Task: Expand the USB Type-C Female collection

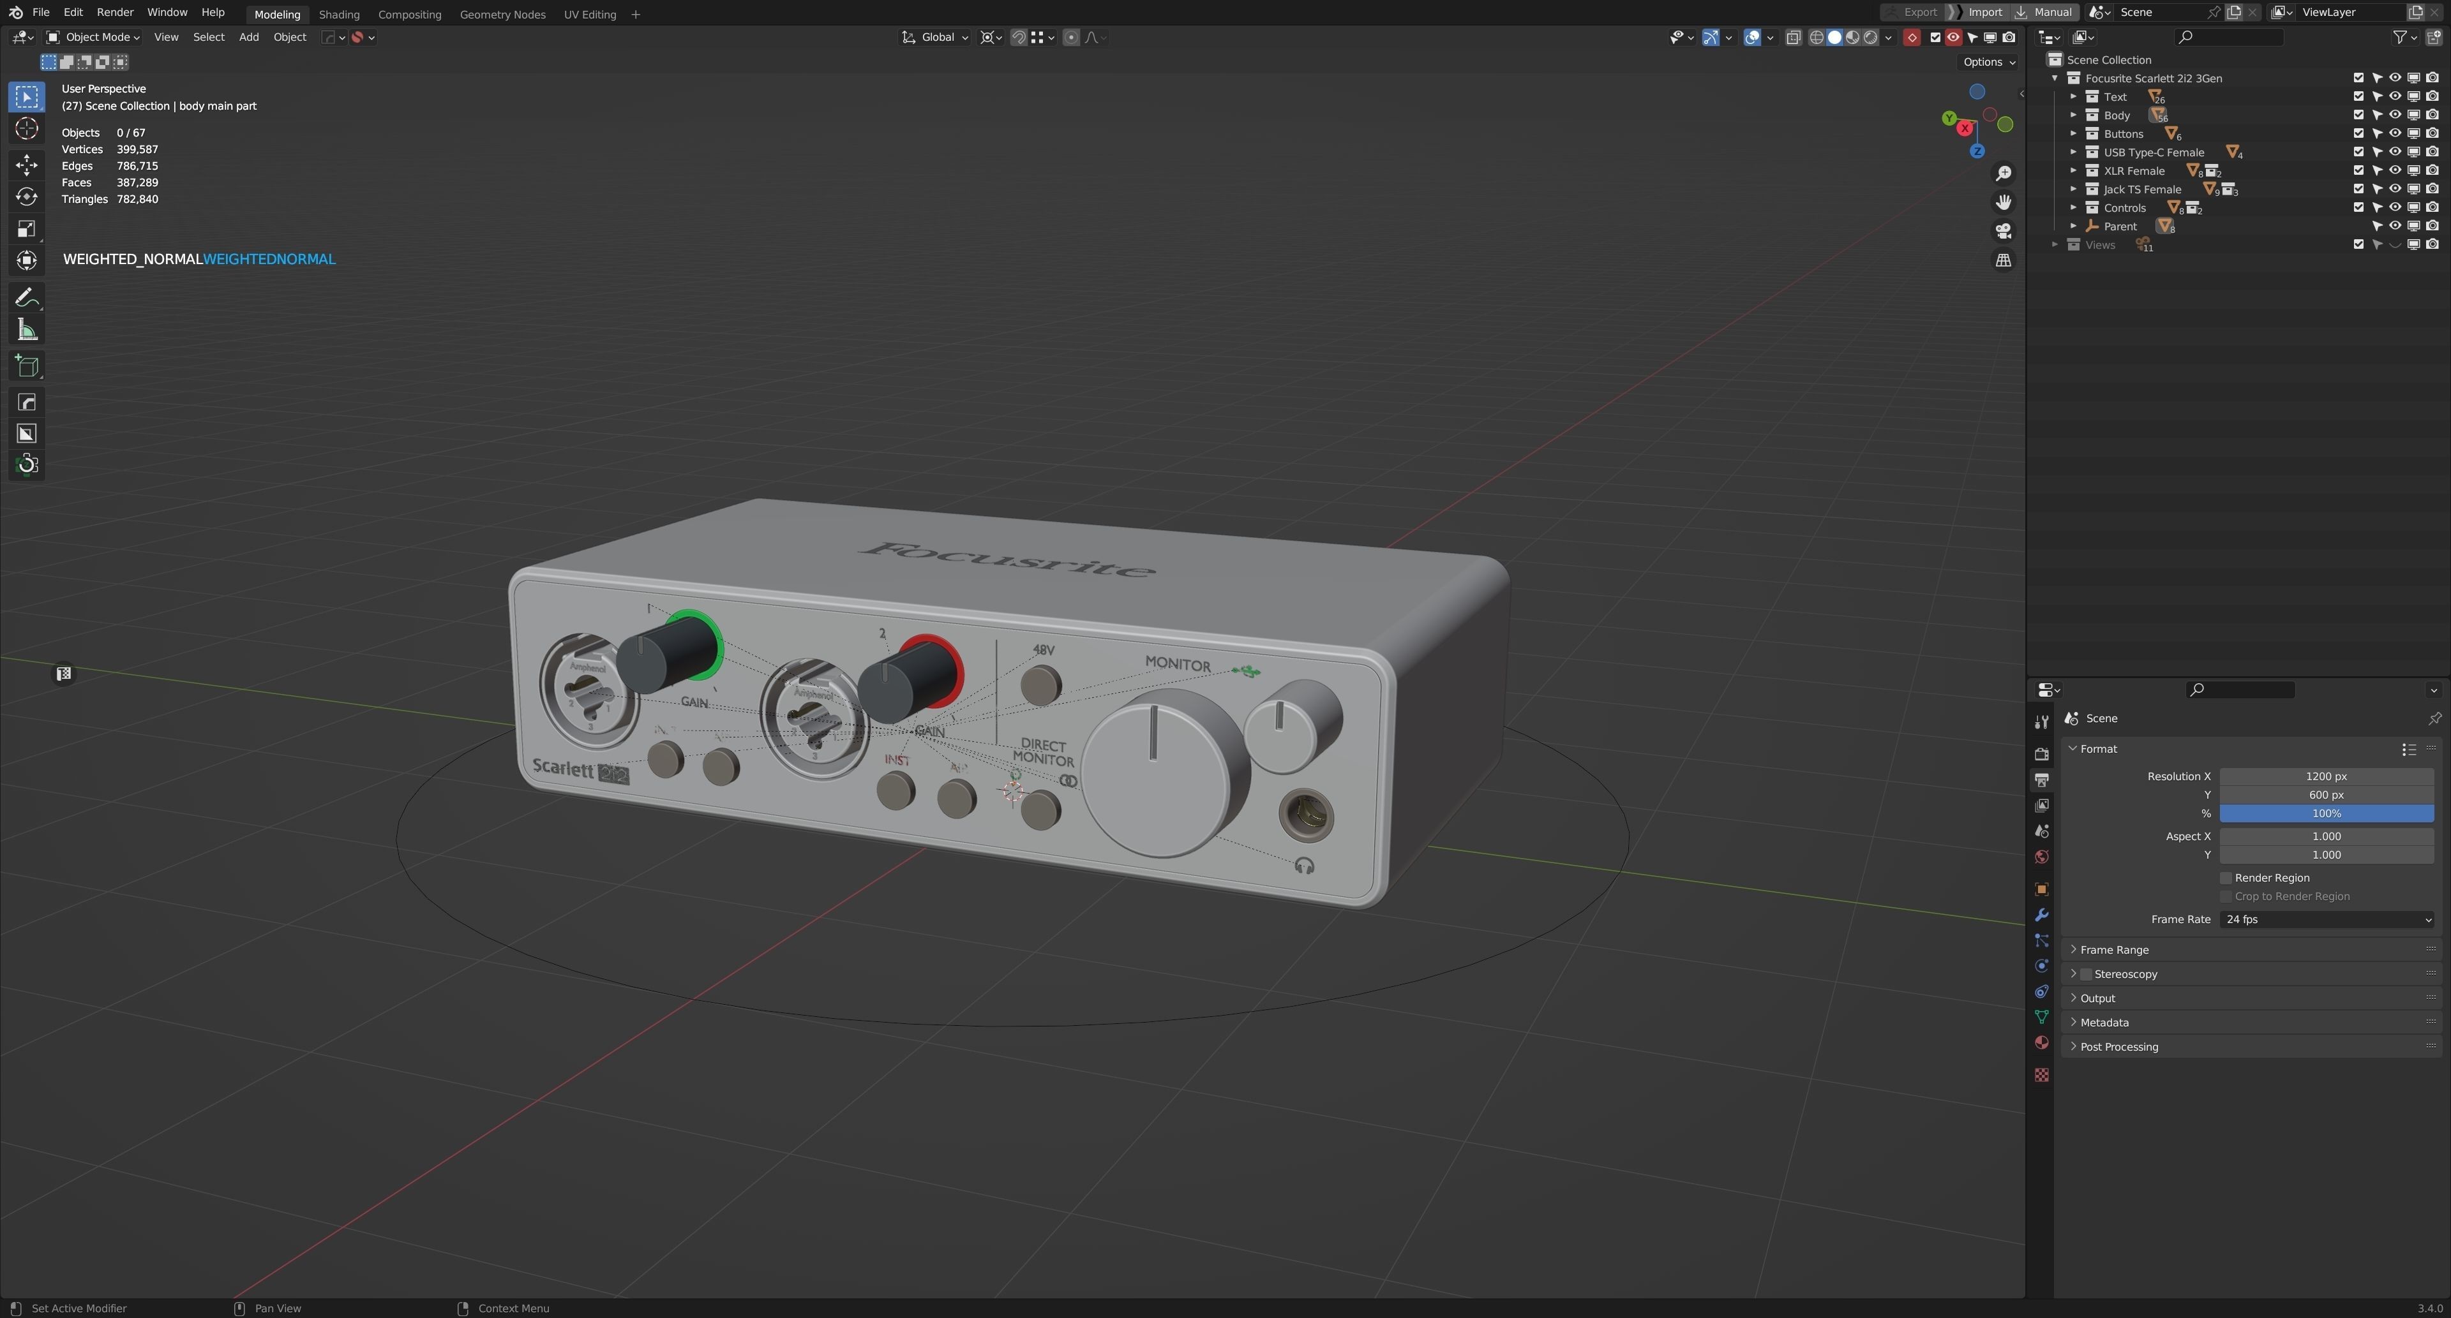Action: [x=2073, y=152]
